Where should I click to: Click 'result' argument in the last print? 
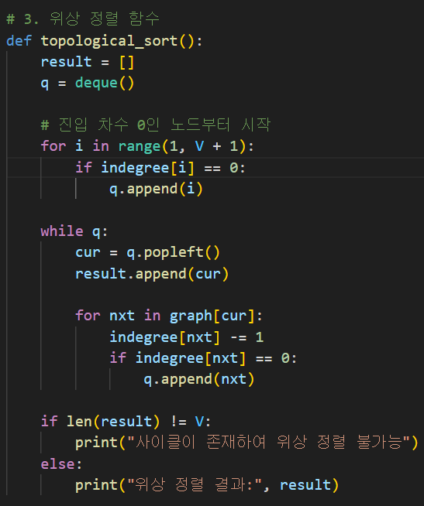coord(305,484)
